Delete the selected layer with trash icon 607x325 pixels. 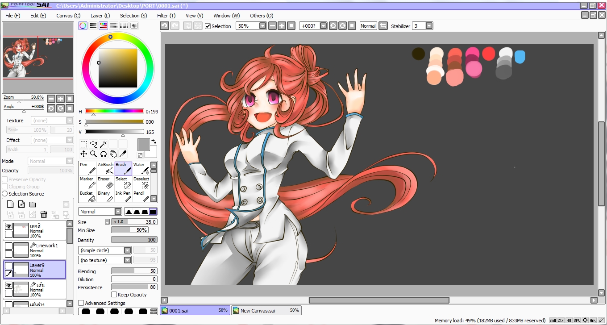pyautogui.click(x=44, y=215)
